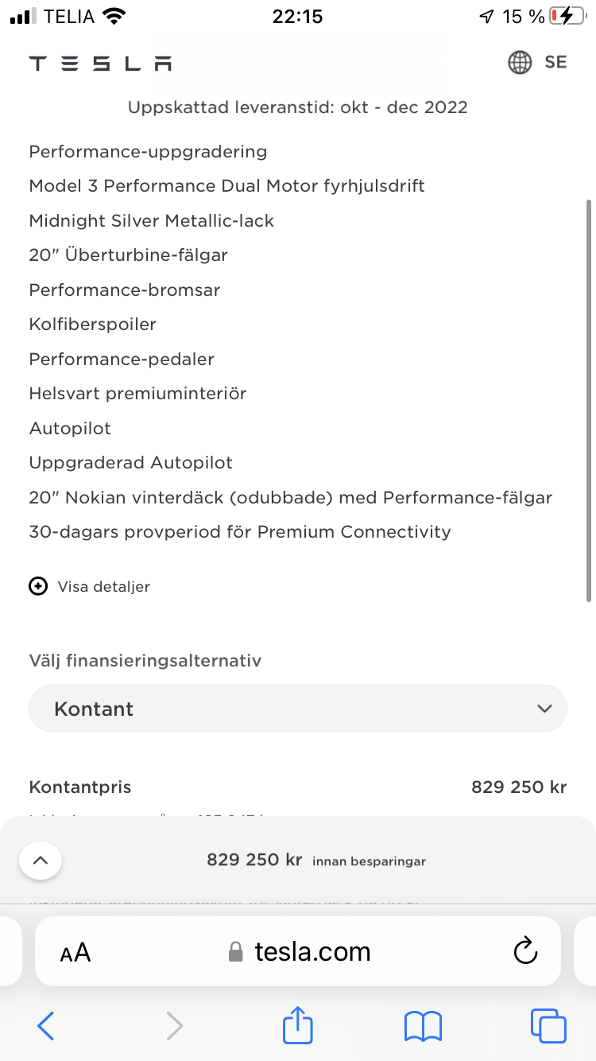
Task: Tap the SE language label
Action: [x=555, y=62]
